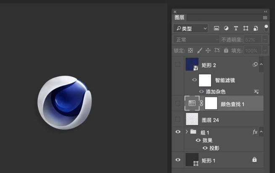Select the 组 1 group name
The height and width of the screenshot is (173, 275).
click(205, 133)
